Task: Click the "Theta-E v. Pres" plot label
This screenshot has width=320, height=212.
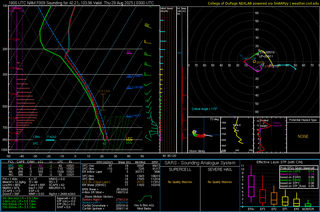Action: (x=237, y=128)
